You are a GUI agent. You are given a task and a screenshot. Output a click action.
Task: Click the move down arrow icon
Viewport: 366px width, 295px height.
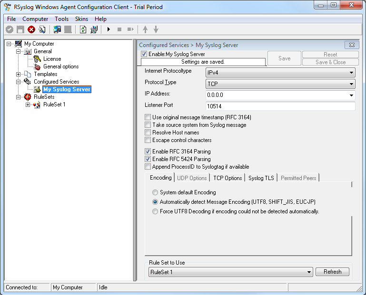[156, 29]
